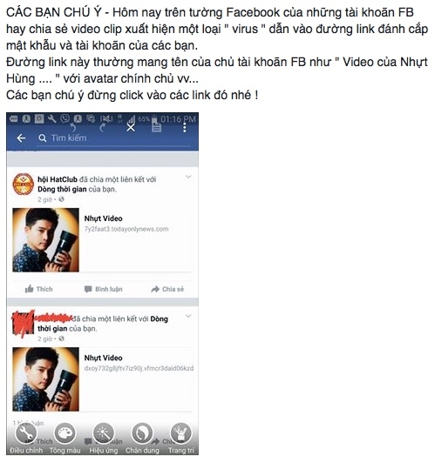This screenshot has height=463, width=435.
Task: Open first Nhựt Video link thumbnail
Action: tap(45, 240)
